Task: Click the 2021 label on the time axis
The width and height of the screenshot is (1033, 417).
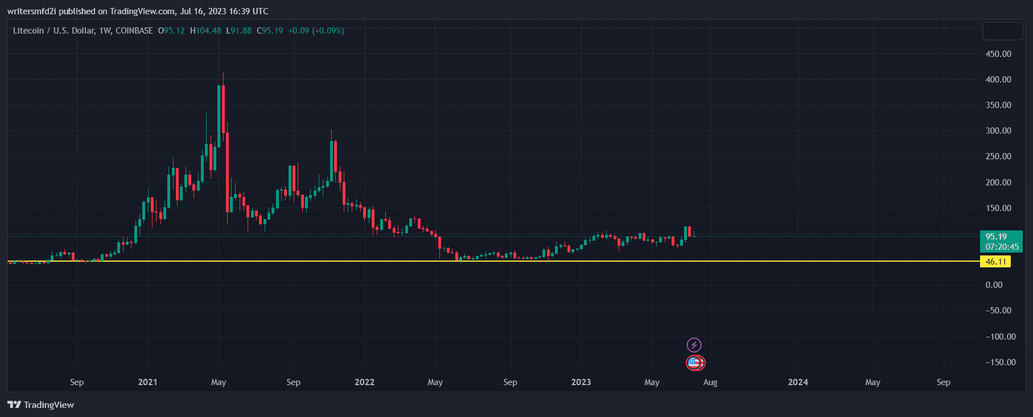Action: [147, 382]
